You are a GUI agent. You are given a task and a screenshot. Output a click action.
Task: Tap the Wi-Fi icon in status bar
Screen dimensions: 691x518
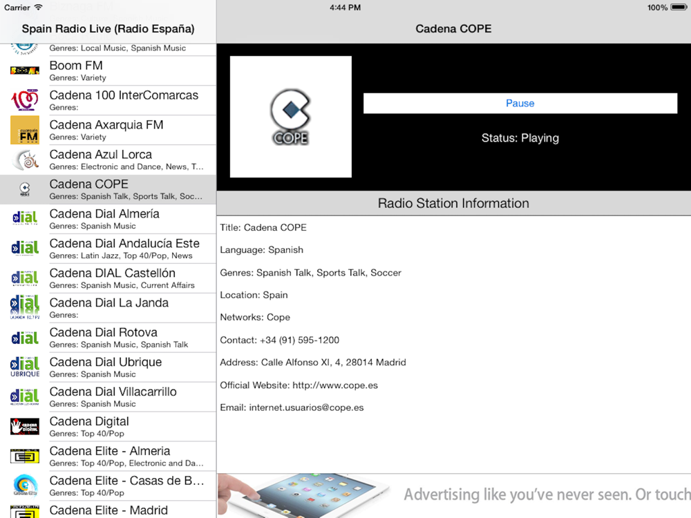click(x=38, y=8)
